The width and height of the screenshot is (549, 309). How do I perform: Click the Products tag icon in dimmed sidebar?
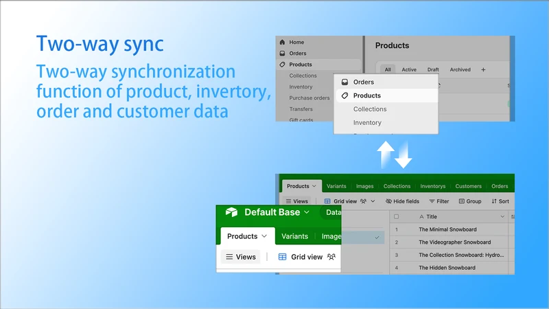click(282, 65)
